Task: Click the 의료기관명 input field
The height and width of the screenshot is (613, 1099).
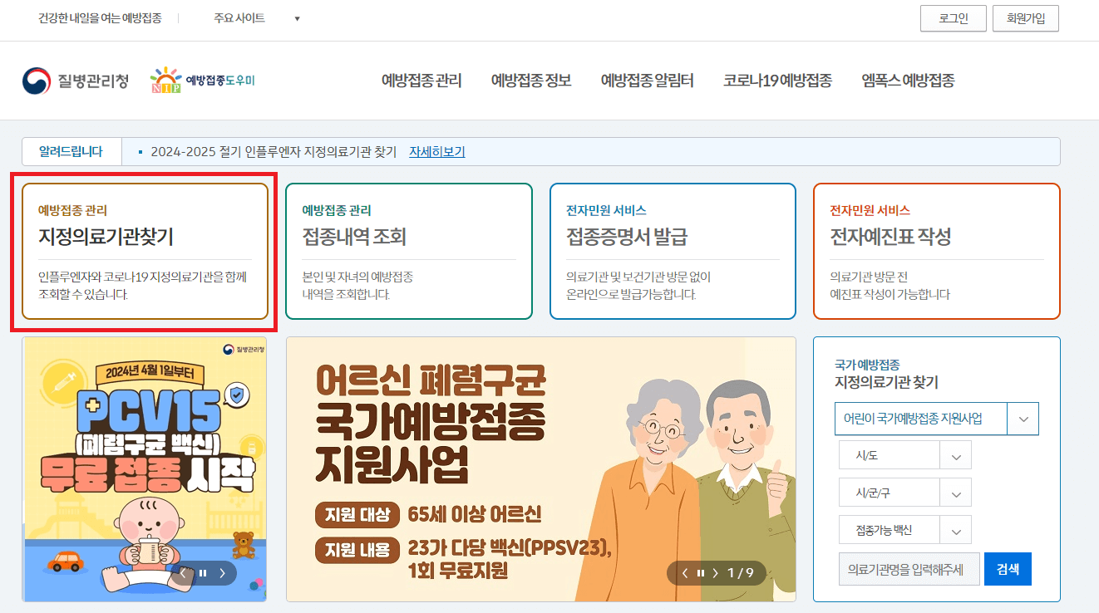Action: [909, 569]
